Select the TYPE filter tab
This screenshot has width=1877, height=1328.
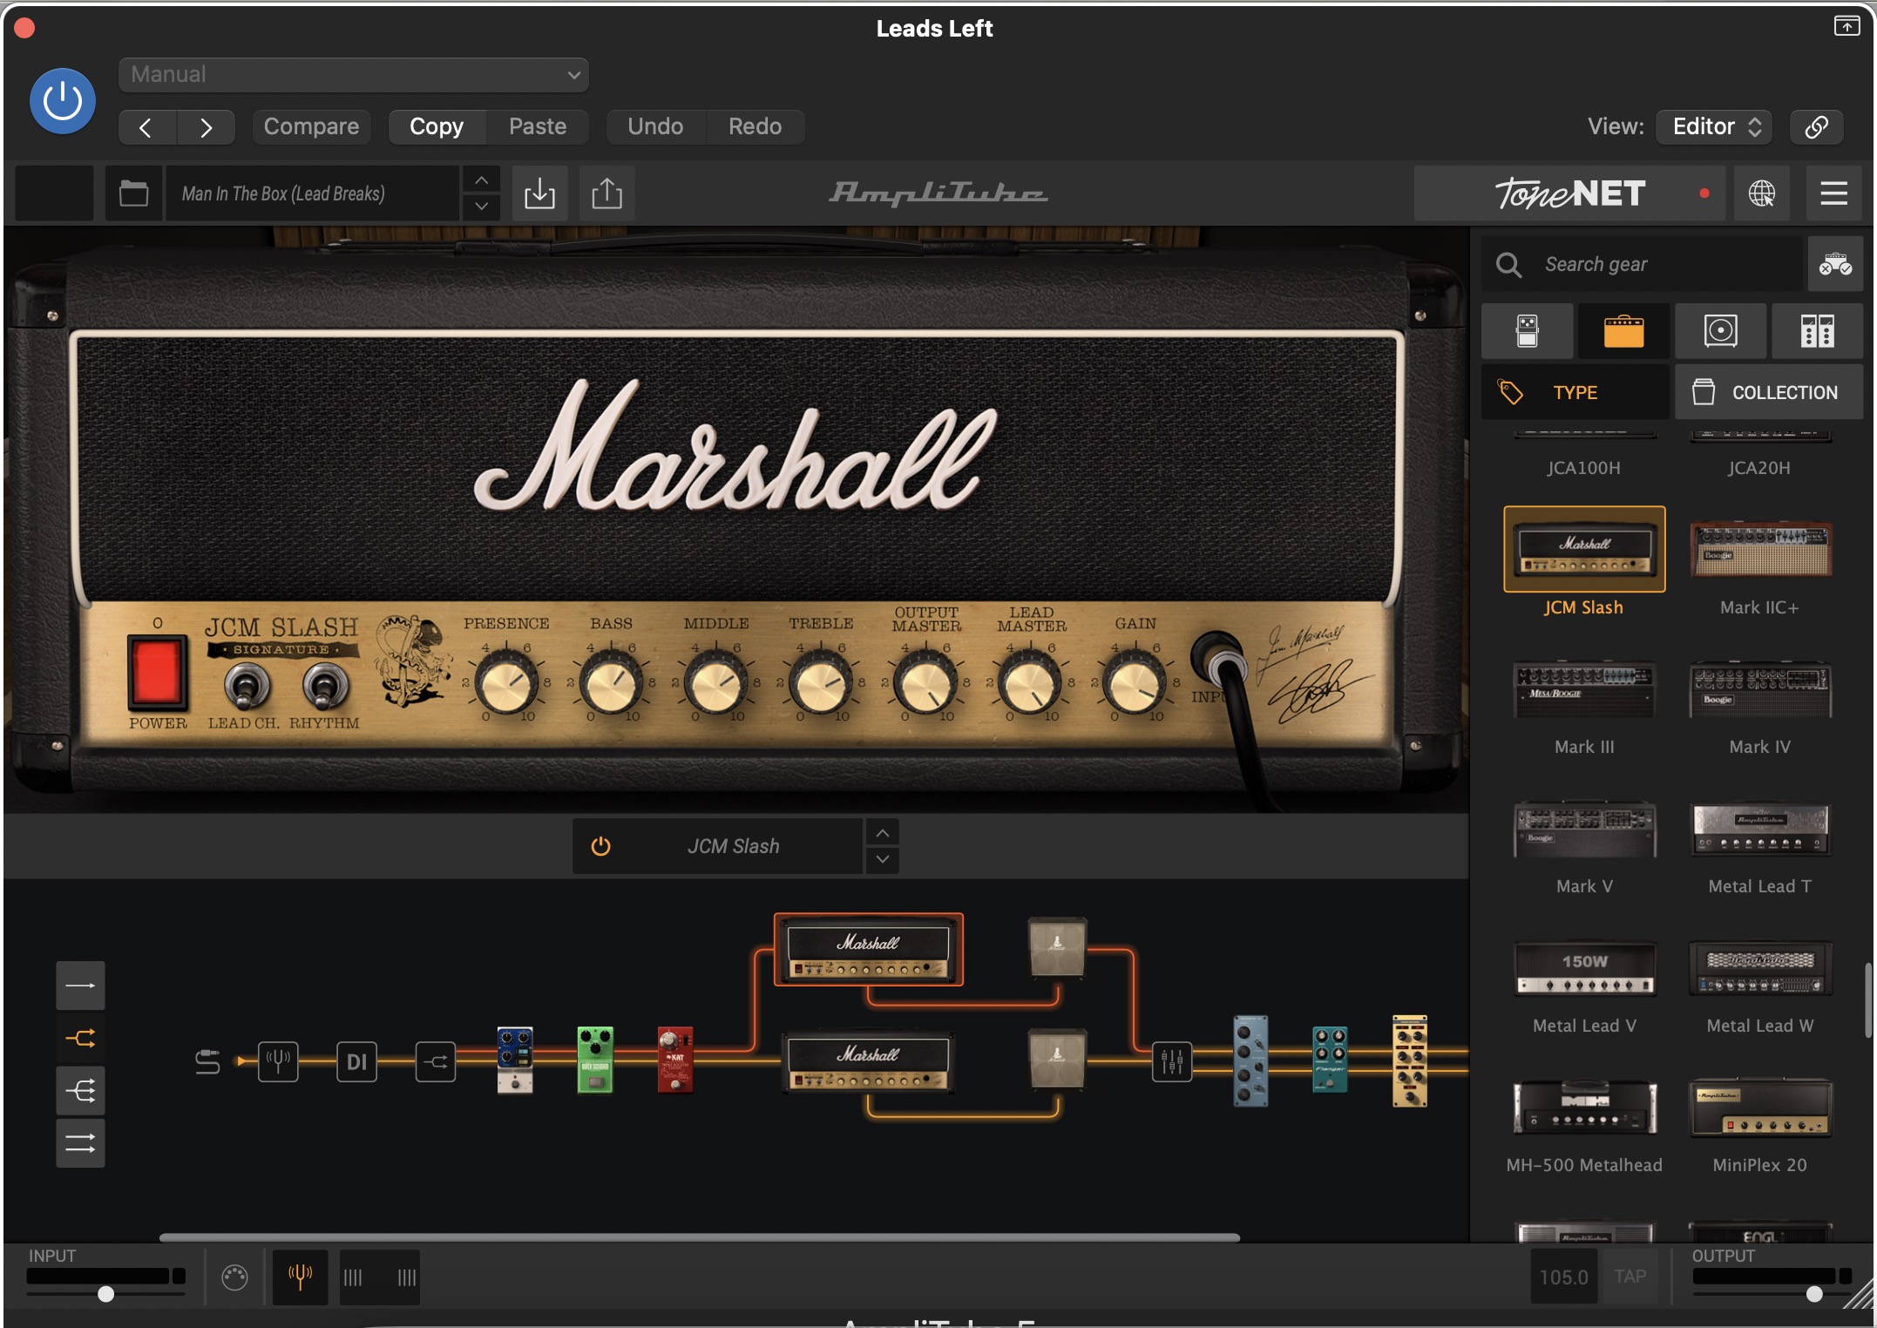(1575, 392)
